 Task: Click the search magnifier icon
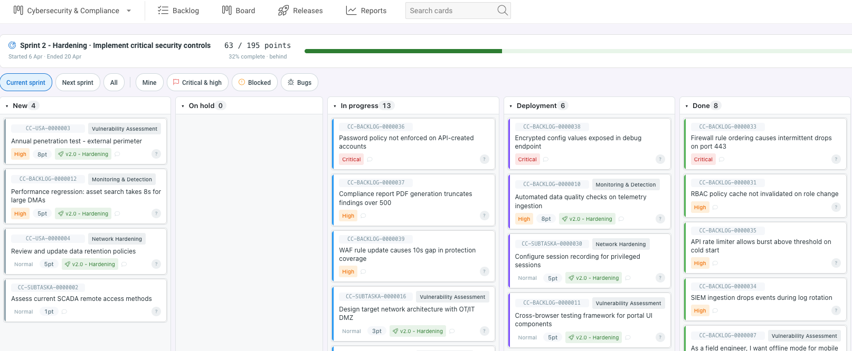click(503, 11)
